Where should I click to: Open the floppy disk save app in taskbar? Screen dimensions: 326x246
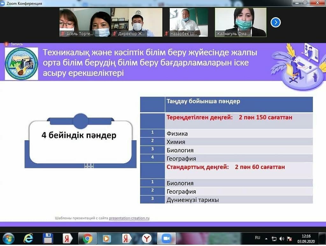tap(48, 238)
